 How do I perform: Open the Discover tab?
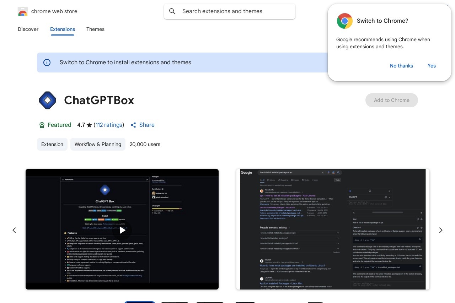pyautogui.click(x=28, y=29)
